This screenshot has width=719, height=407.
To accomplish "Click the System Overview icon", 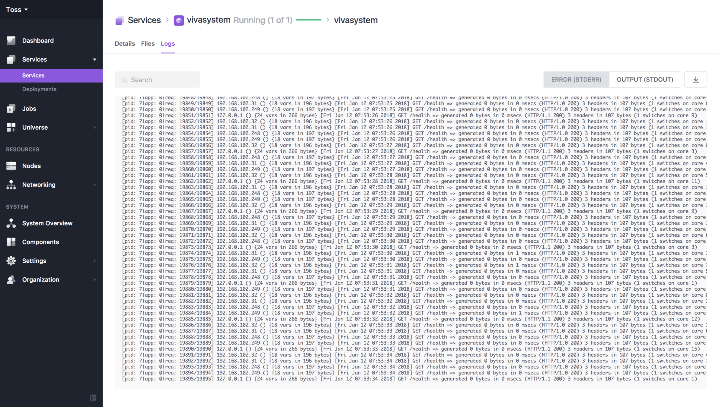I will [11, 223].
